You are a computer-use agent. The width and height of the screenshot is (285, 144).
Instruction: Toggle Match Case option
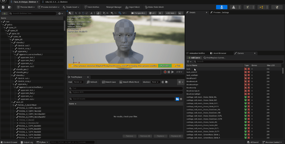(109, 82)
